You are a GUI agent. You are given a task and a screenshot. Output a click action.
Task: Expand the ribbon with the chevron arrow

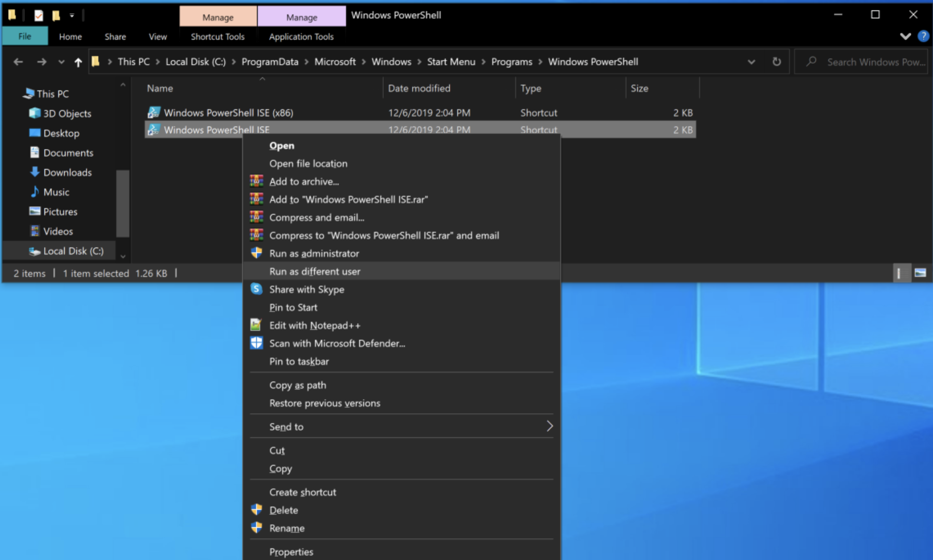pos(905,36)
